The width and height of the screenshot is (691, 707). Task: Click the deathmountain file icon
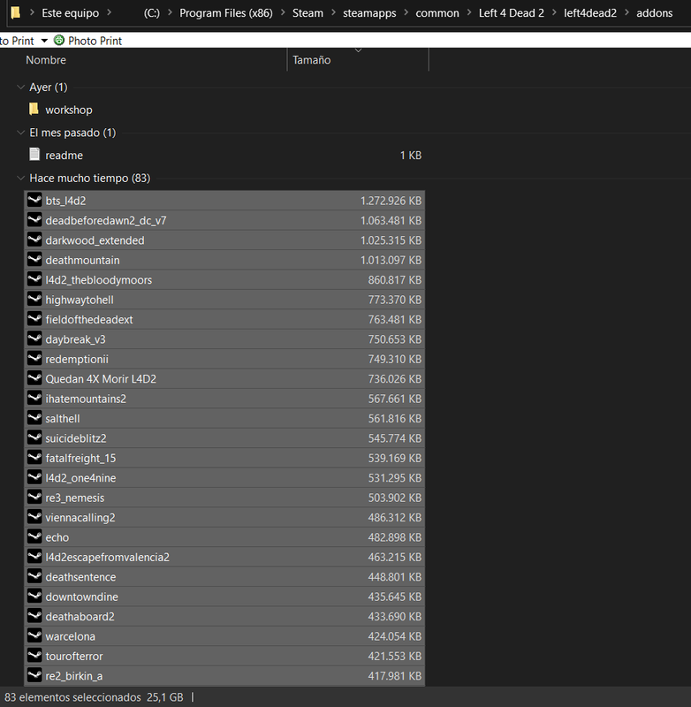pyautogui.click(x=34, y=259)
